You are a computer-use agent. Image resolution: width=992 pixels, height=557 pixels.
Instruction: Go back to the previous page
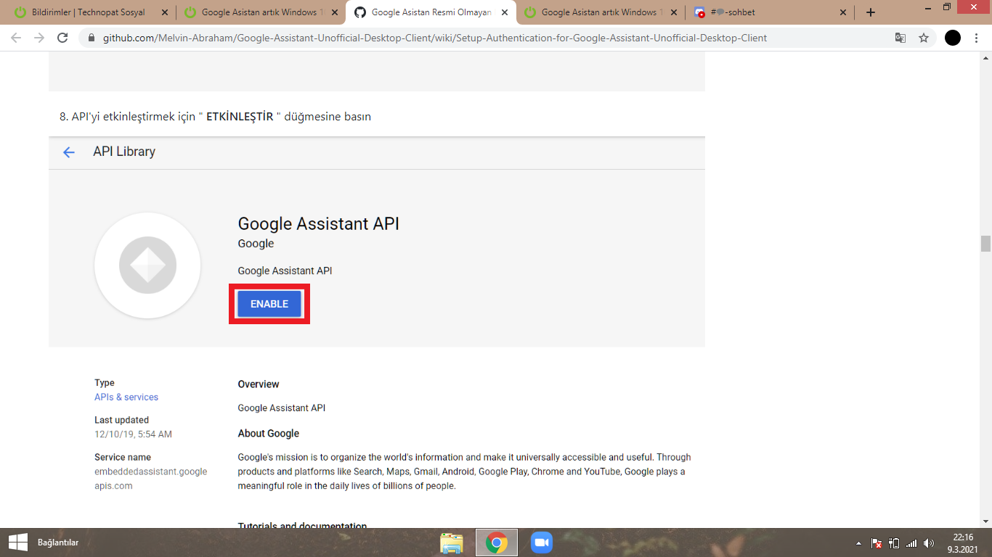coord(16,38)
